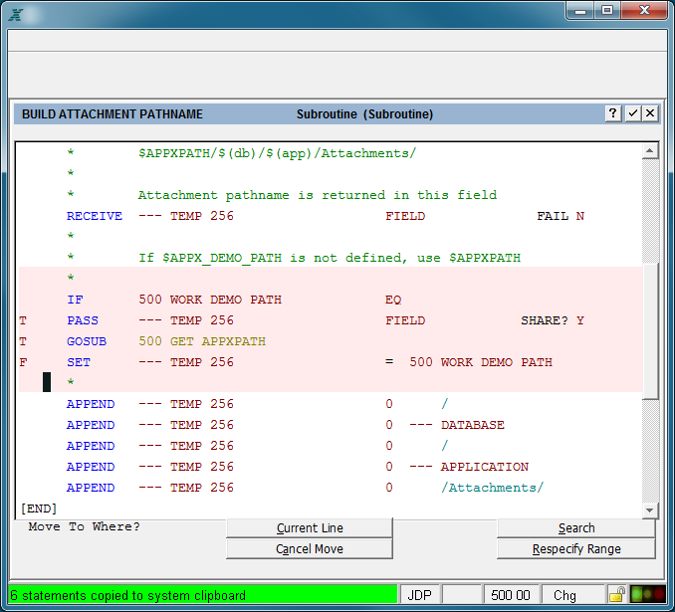Screen dimensions: 675x612
Task: Click comment 'If $APPX_DEMO_PATH is not defined'
Action: 273,258
